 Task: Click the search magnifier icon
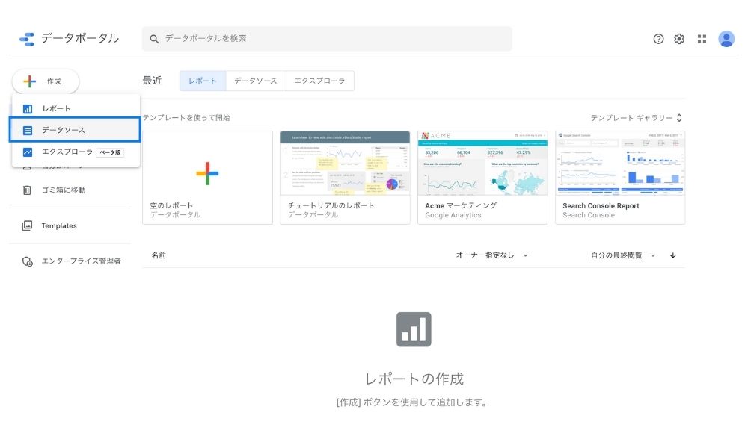(154, 39)
